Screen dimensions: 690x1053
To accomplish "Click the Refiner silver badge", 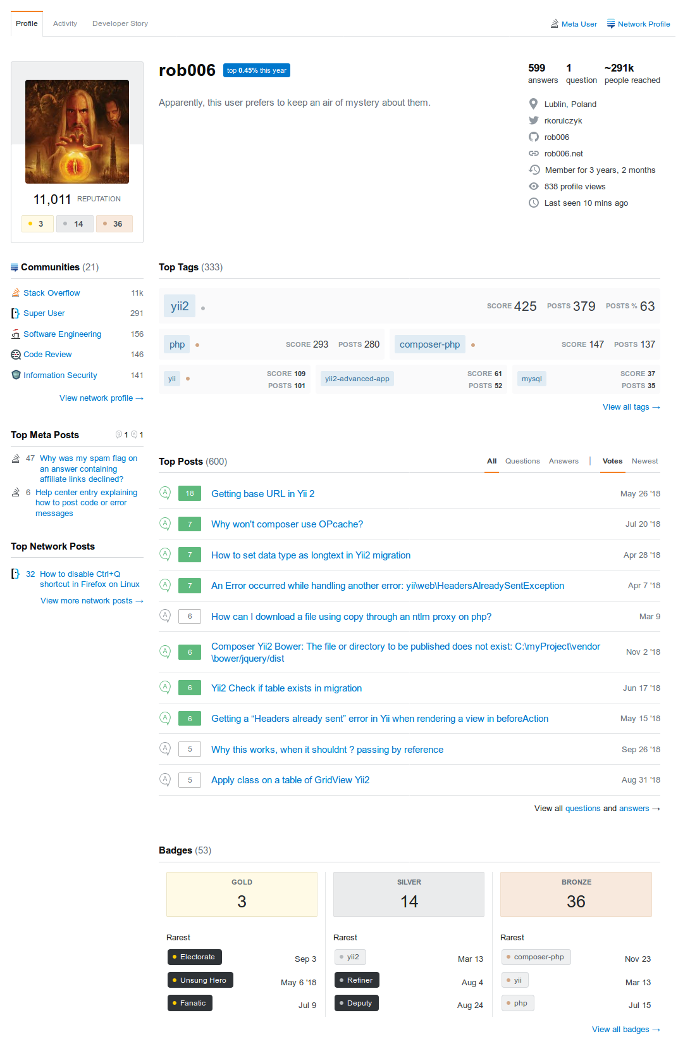I will pyautogui.click(x=357, y=980).
